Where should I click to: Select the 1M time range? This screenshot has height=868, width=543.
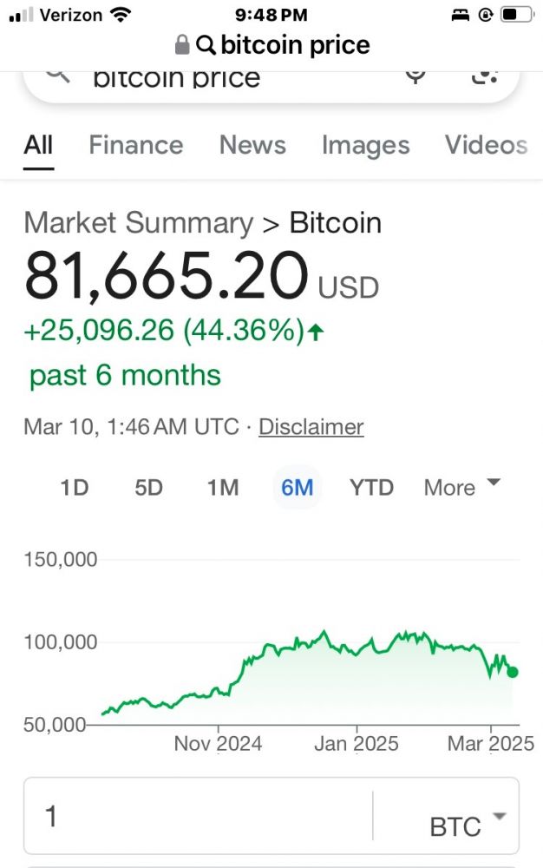(x=223, y=488)
